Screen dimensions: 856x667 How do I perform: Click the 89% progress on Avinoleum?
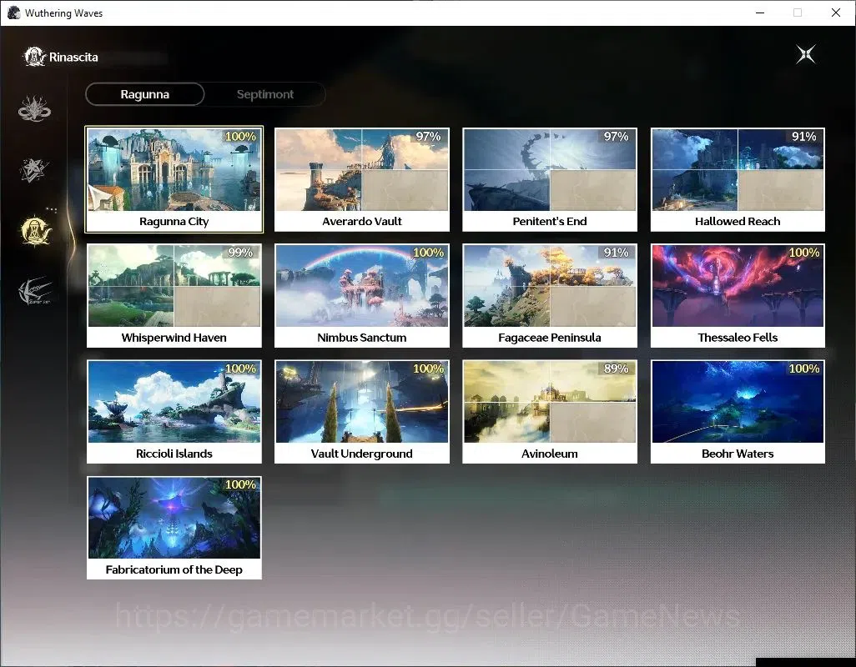(617, 369)
